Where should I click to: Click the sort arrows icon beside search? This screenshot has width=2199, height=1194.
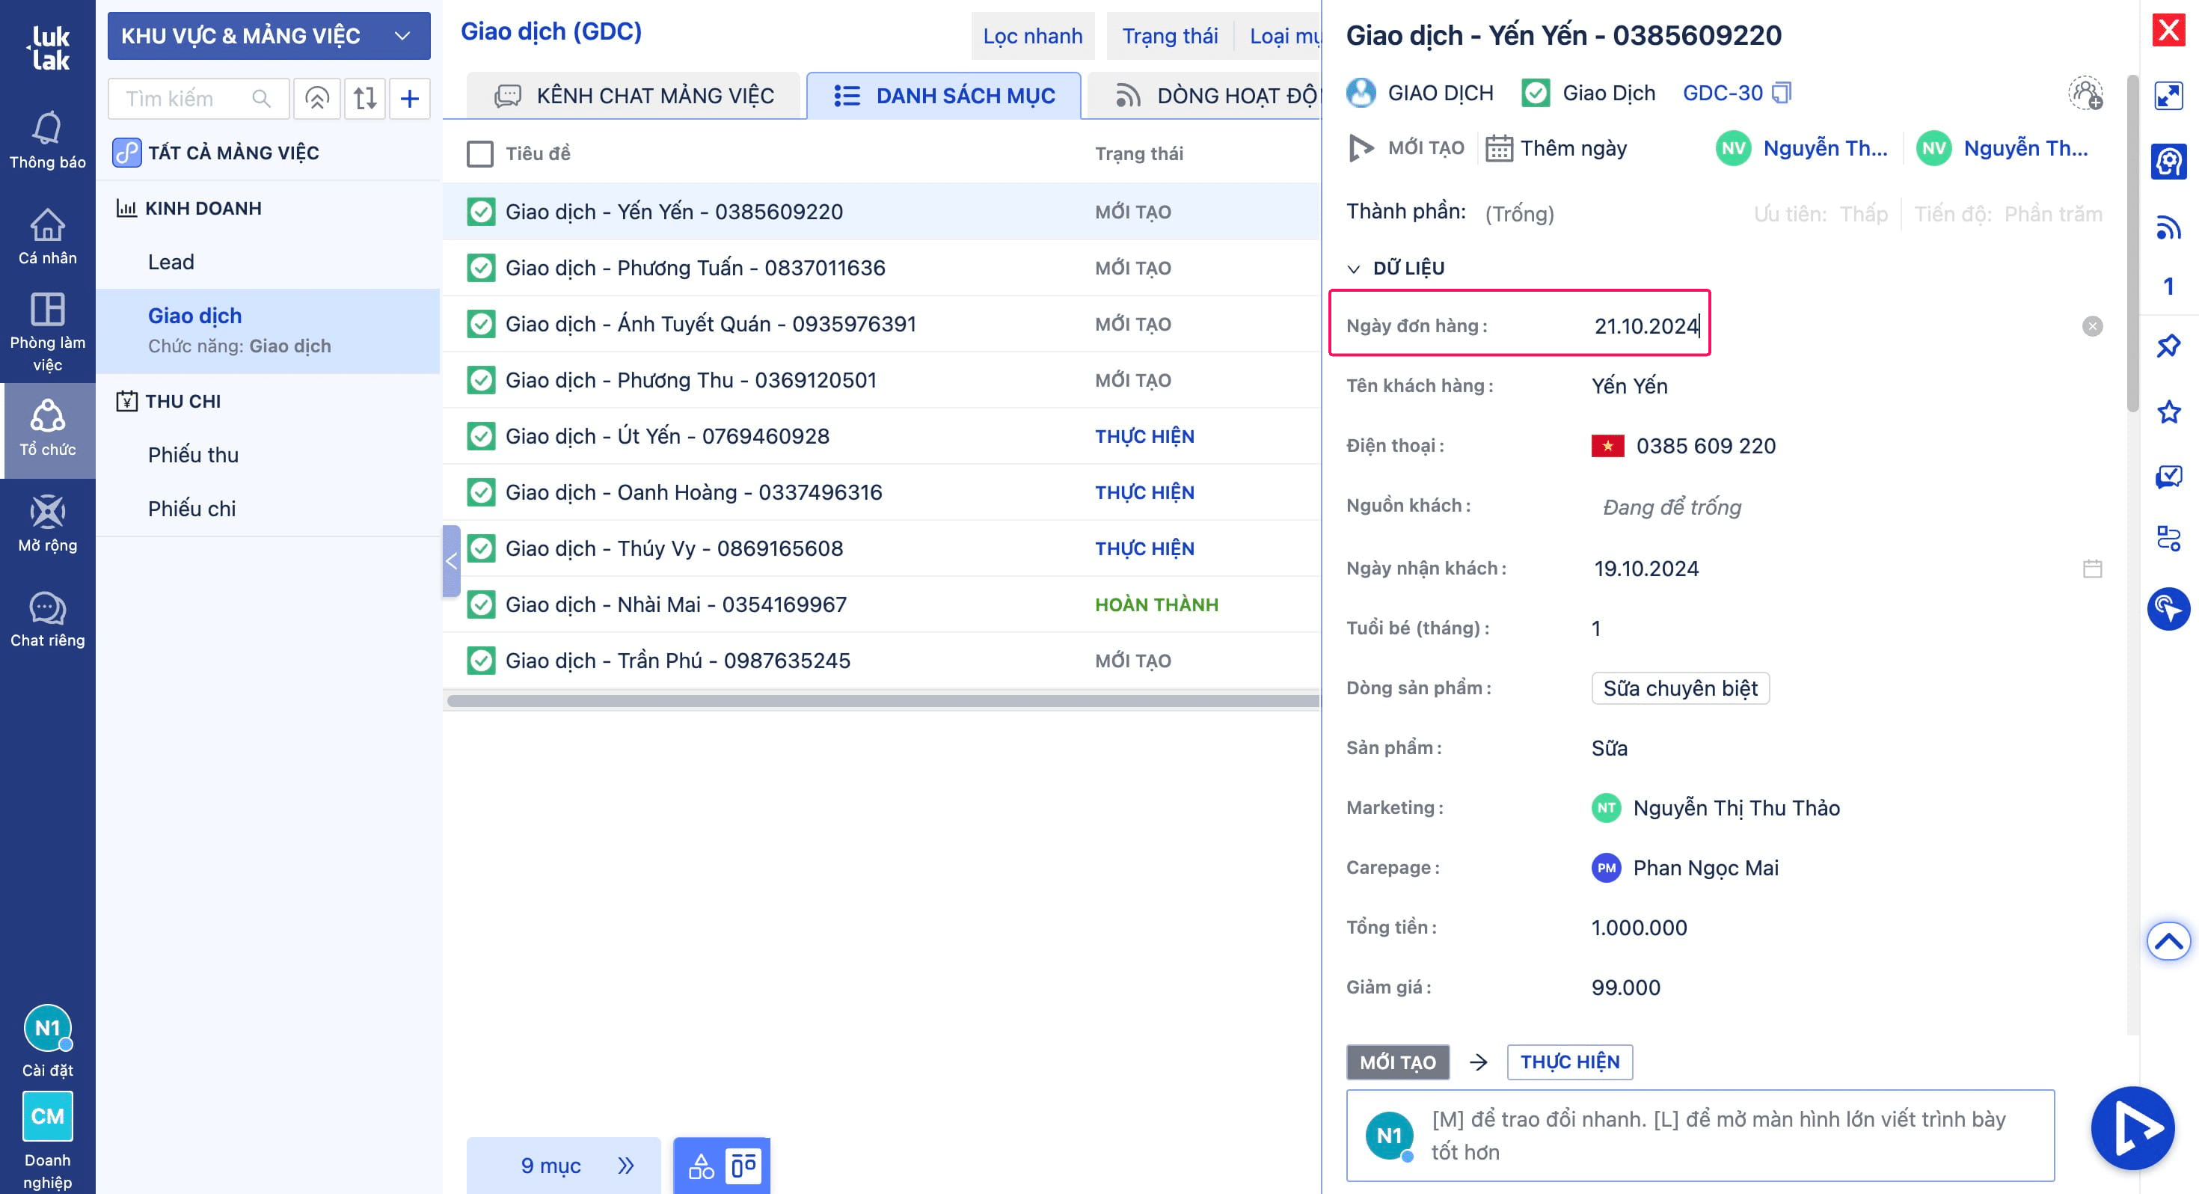[x=364, y=99]
